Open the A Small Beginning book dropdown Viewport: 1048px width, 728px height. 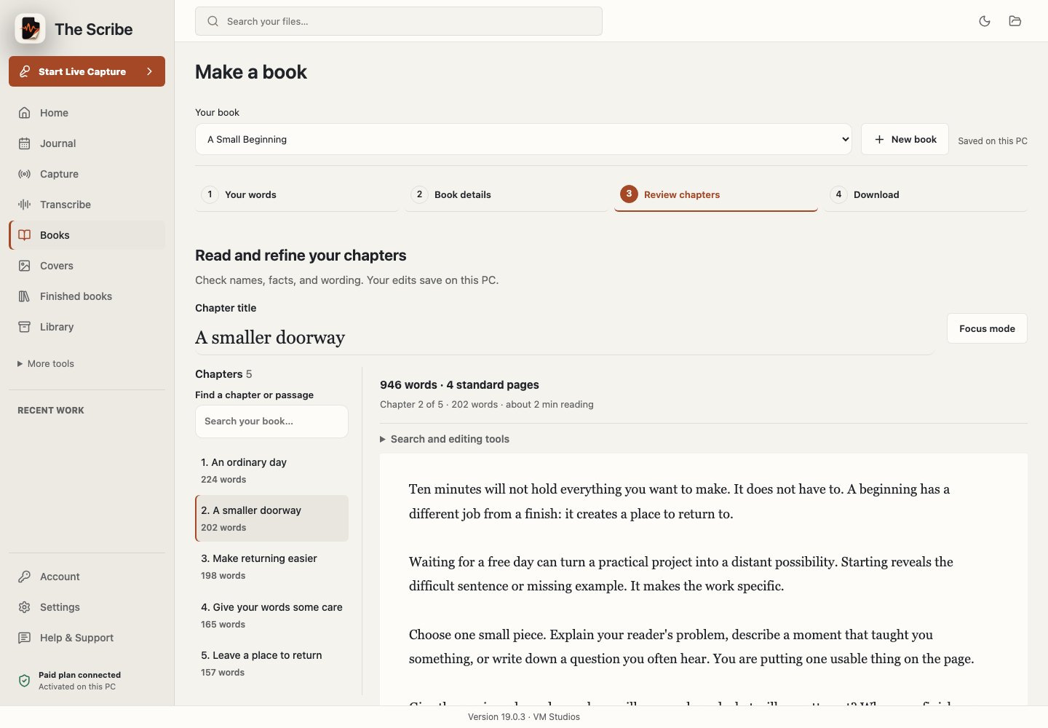coord(523,139)
